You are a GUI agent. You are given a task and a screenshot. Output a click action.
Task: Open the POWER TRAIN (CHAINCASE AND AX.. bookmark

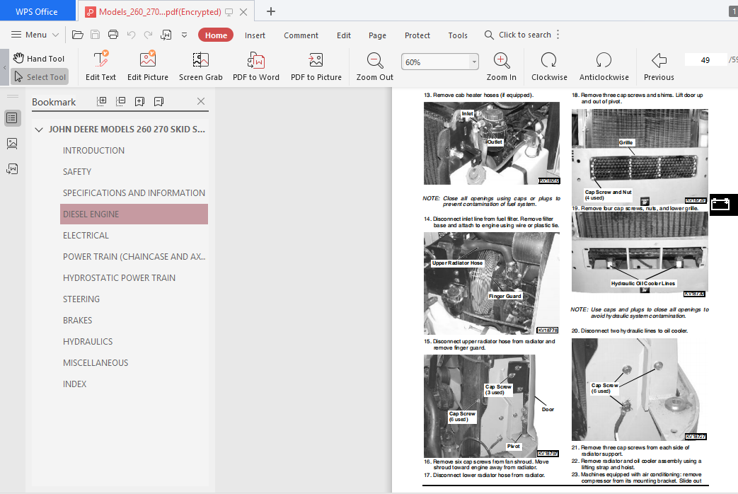click(x=134, y=256)
